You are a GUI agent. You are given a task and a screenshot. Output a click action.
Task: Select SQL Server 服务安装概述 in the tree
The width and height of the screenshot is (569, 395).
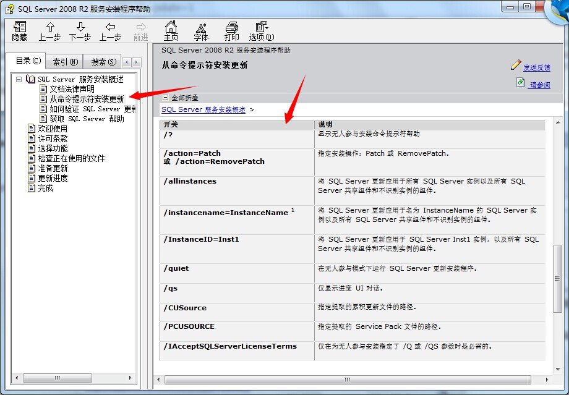tap(80, 79)
